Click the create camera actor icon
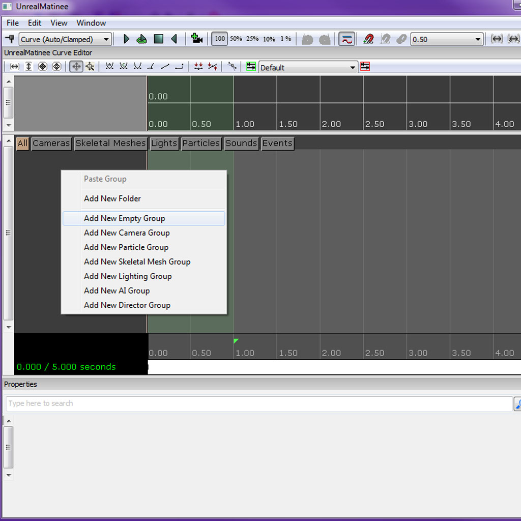Image resolution: width=521 pixels, height=521 pixels. tap(197, 39)
